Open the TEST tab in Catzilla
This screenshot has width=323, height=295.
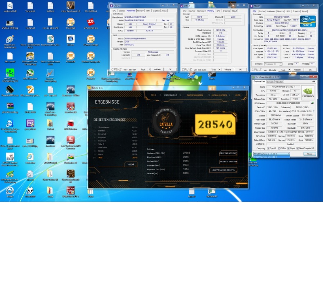(153, 95)
